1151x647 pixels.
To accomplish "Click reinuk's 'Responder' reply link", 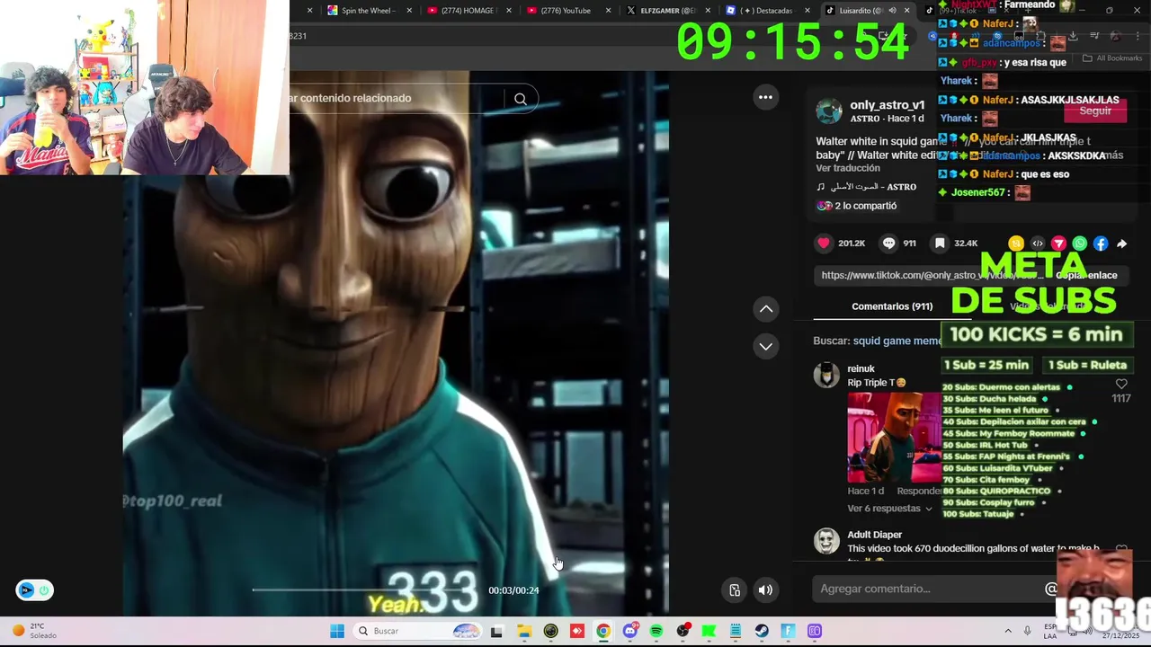I will [x=918, y=491].
